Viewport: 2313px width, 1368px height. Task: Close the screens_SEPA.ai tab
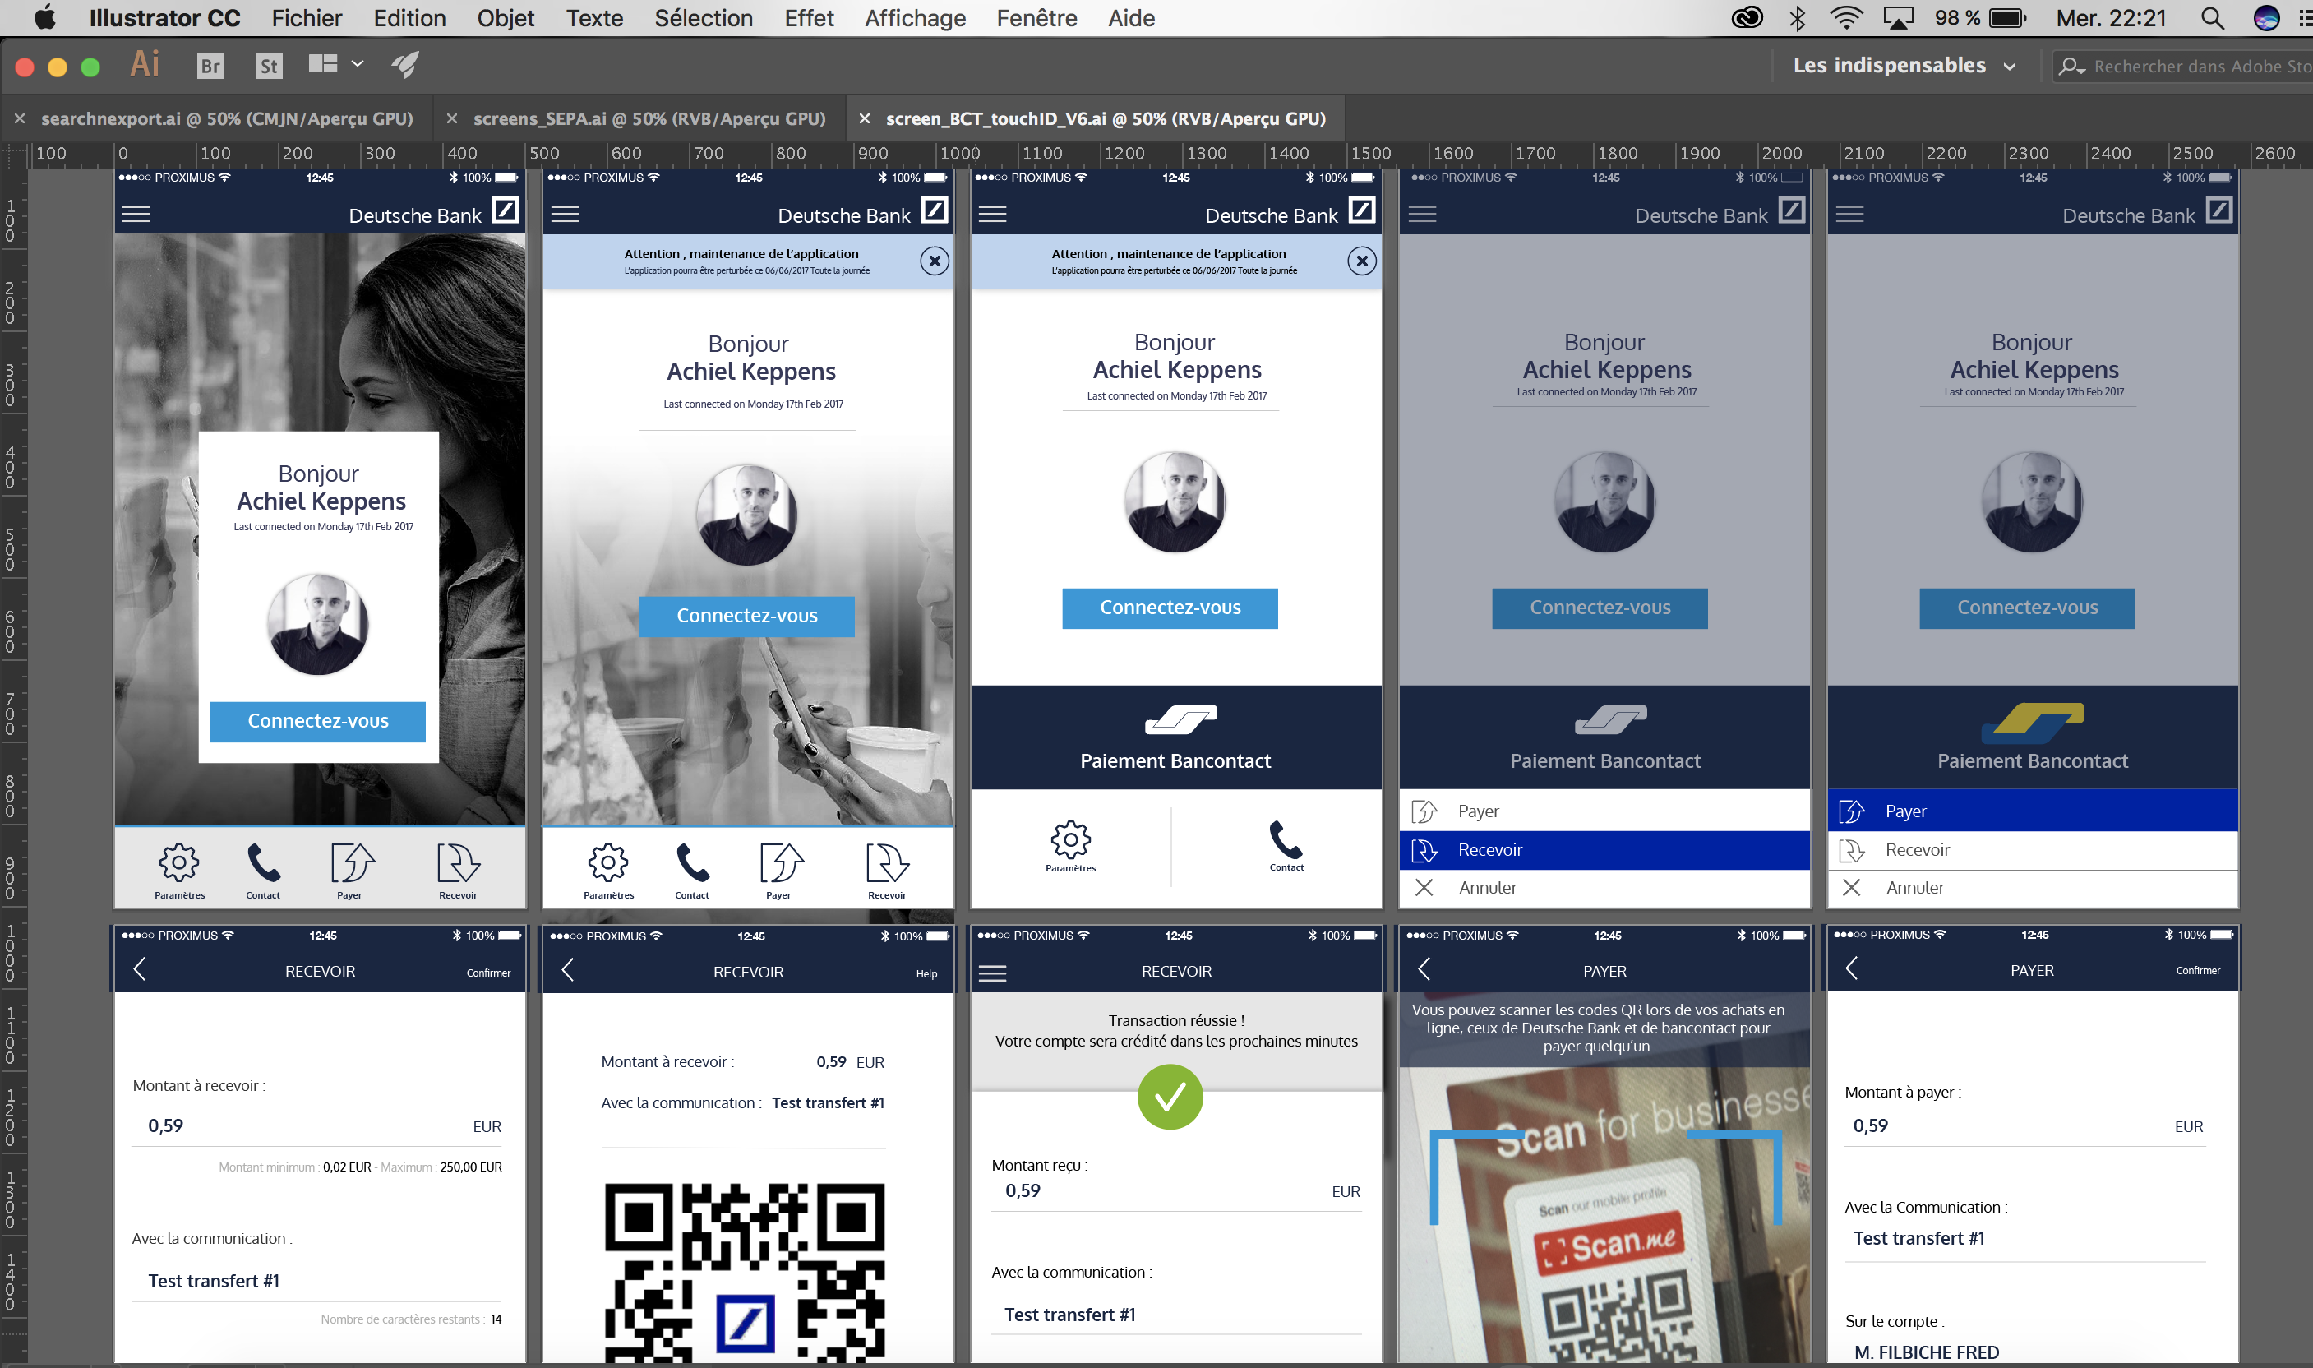tap(451, 119)
